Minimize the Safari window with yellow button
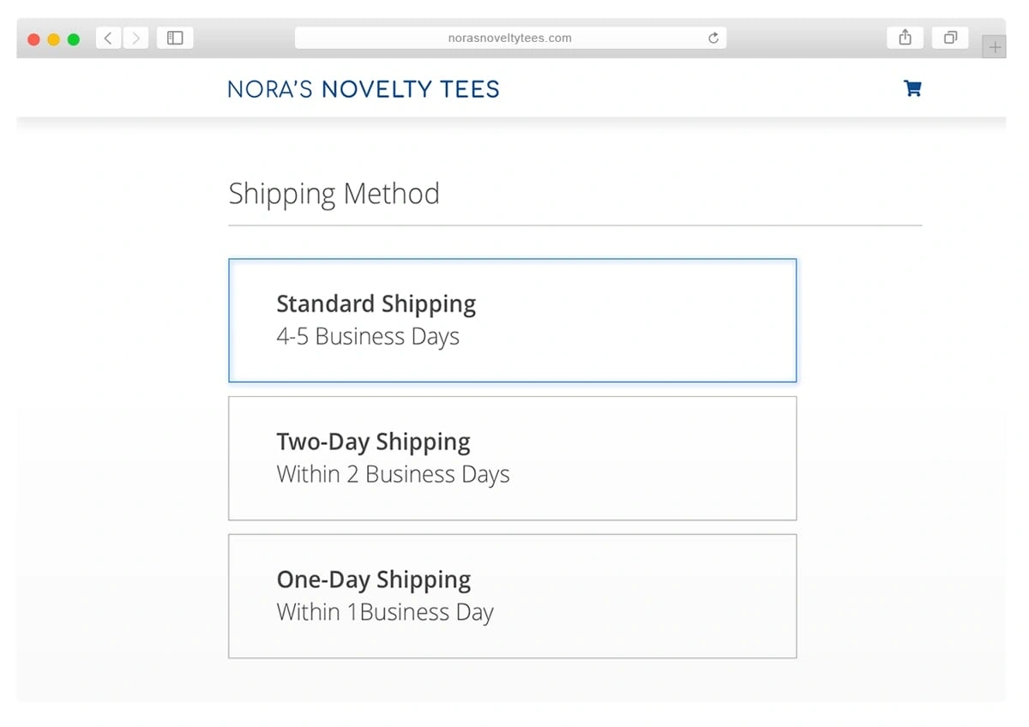Screen dimensions: 1029x727 click(54, 39)
